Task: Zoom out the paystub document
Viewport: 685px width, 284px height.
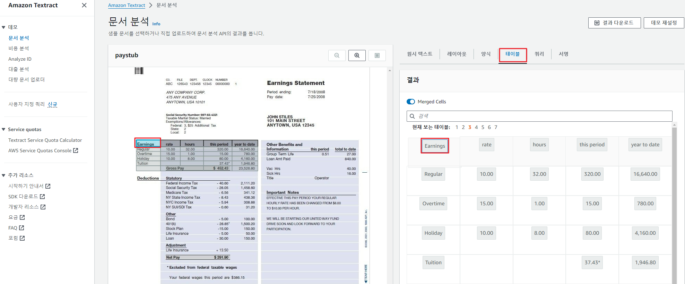Action: click(x=337, y=55)
